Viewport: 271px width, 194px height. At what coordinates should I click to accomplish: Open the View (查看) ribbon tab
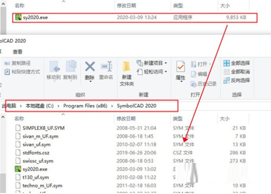click(18, 52)
